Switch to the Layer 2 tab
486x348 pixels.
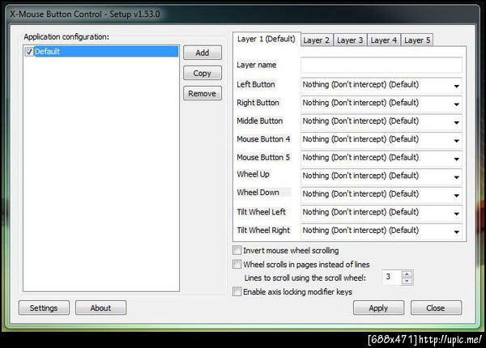[x=317, y=40]
